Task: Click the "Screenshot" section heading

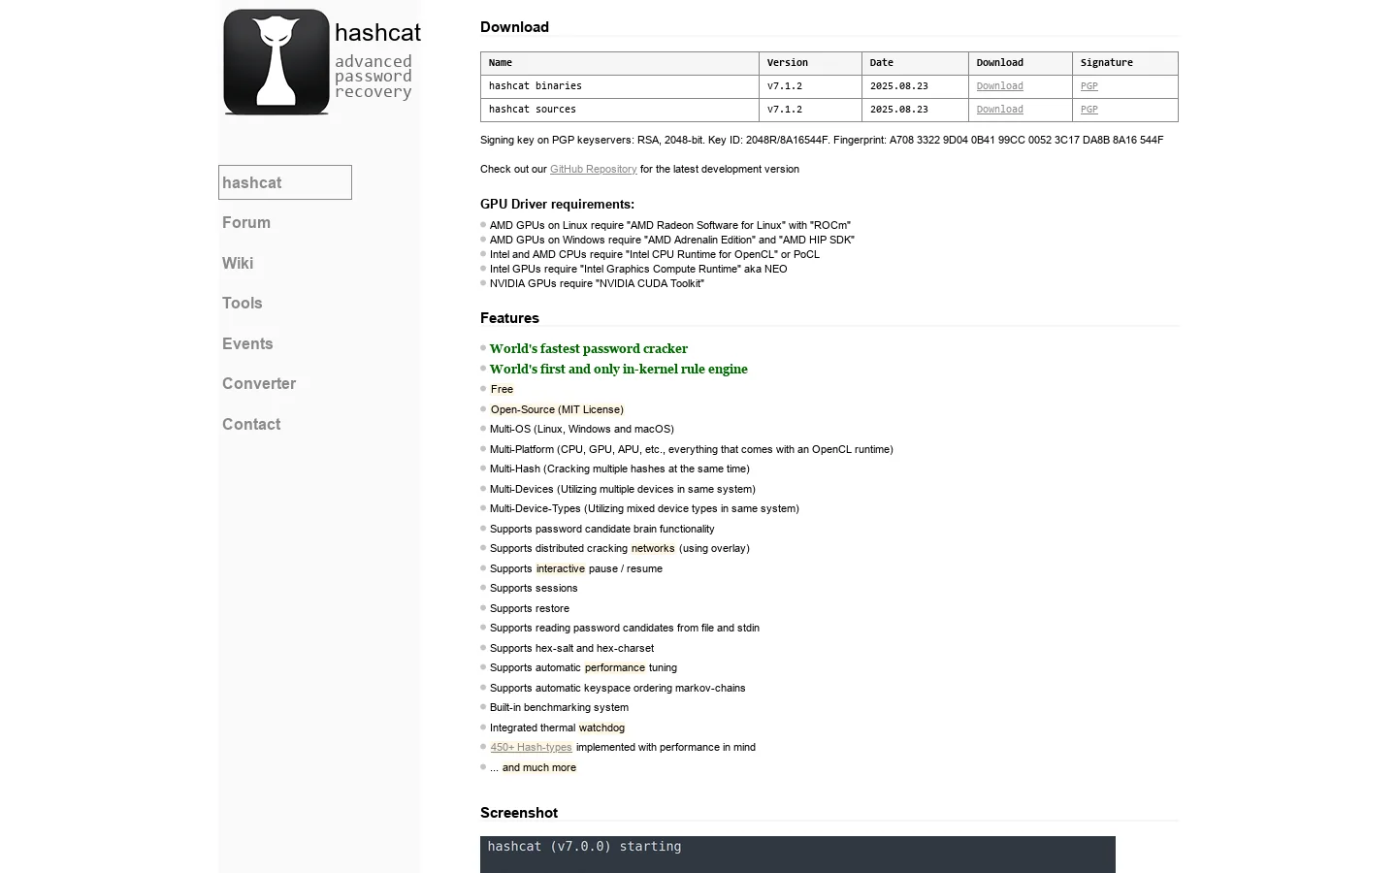Action: pyautogui.click(x=519, y=813)
